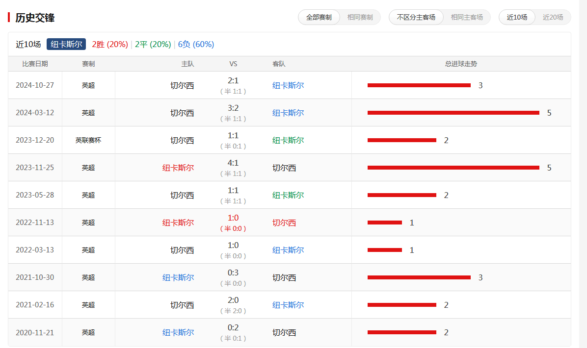Viewport: 587px width, 348px height.
Task: Click half-time score (半 2:0) in 2021-02-16 row
Action: coord(233,311)
